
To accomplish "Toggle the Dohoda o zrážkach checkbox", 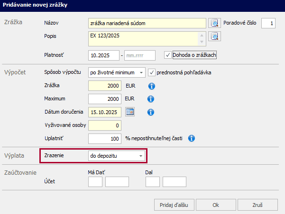I will 167,55.
